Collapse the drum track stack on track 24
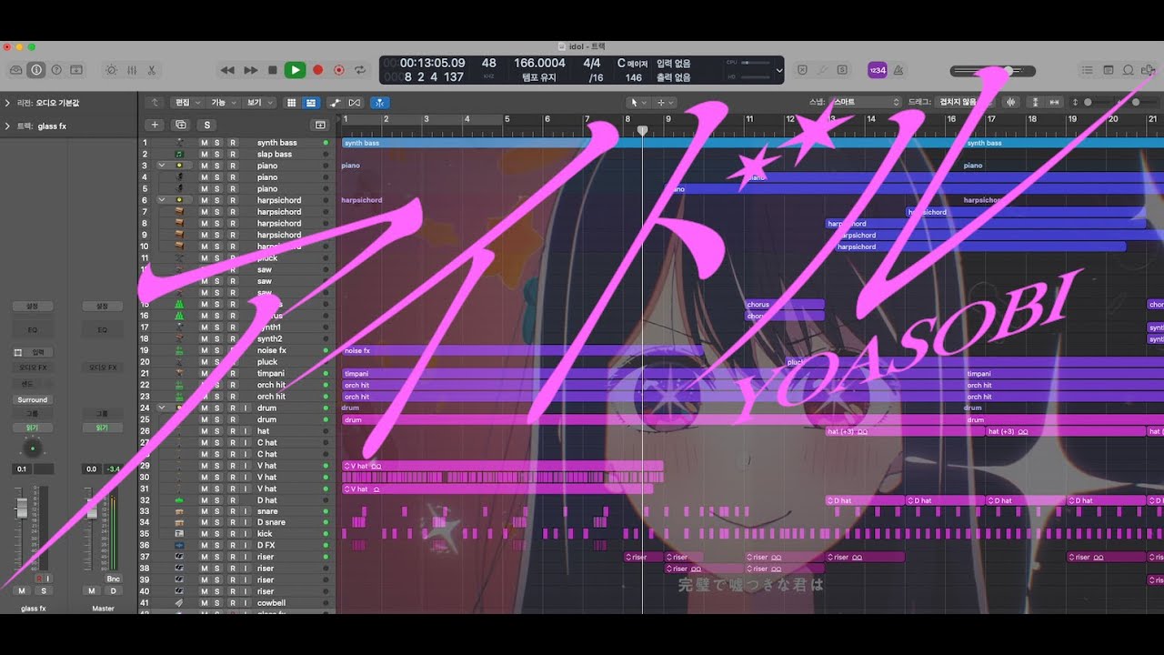The width and height of the screenshot is (1164, 655). pos(161,408)
